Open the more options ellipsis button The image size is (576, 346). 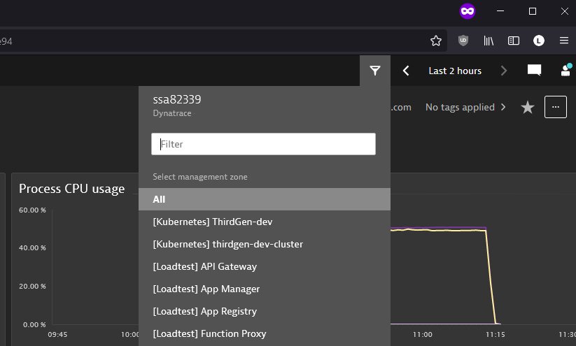click(x=556, y=107)
